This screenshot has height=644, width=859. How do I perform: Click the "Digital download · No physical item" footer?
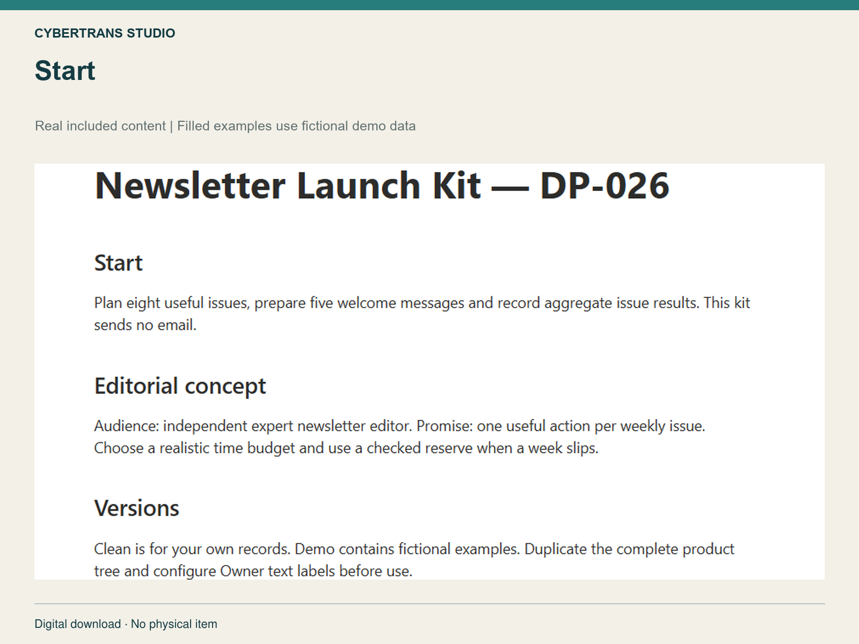click(x=126, y=624)
